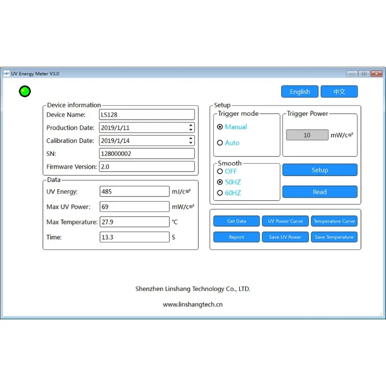Click Get Data
This screenshot has height=386, width=386.
point(236,221)
